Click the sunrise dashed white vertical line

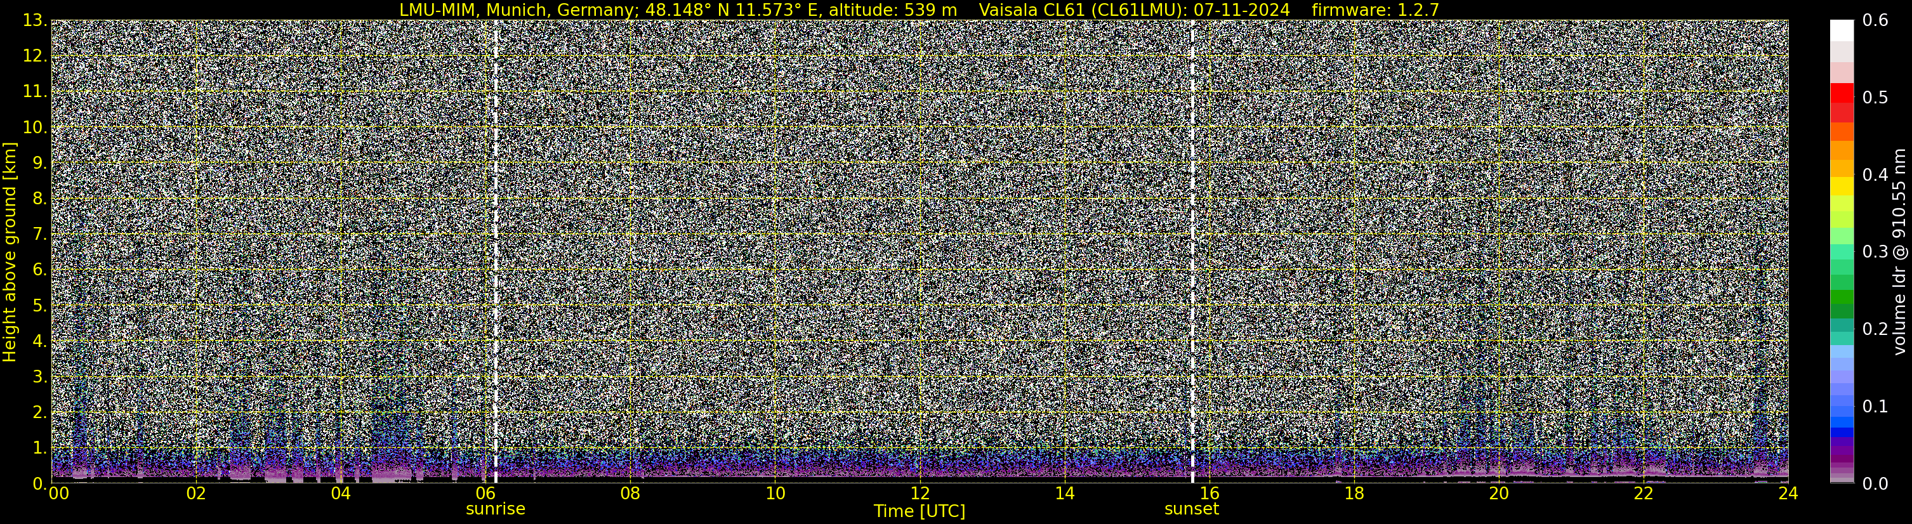click(x=495, y=252)
